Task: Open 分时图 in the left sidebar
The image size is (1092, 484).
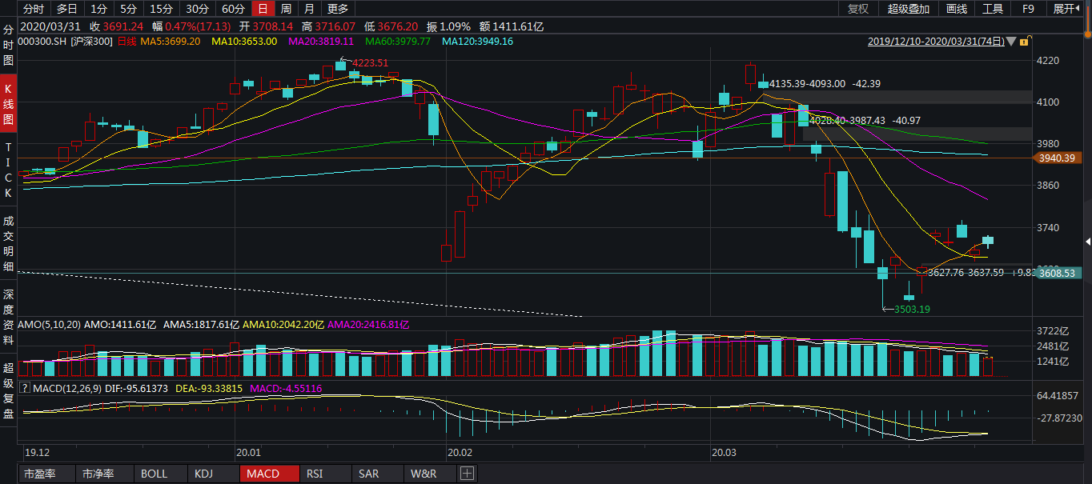Action: pos(8,45)
